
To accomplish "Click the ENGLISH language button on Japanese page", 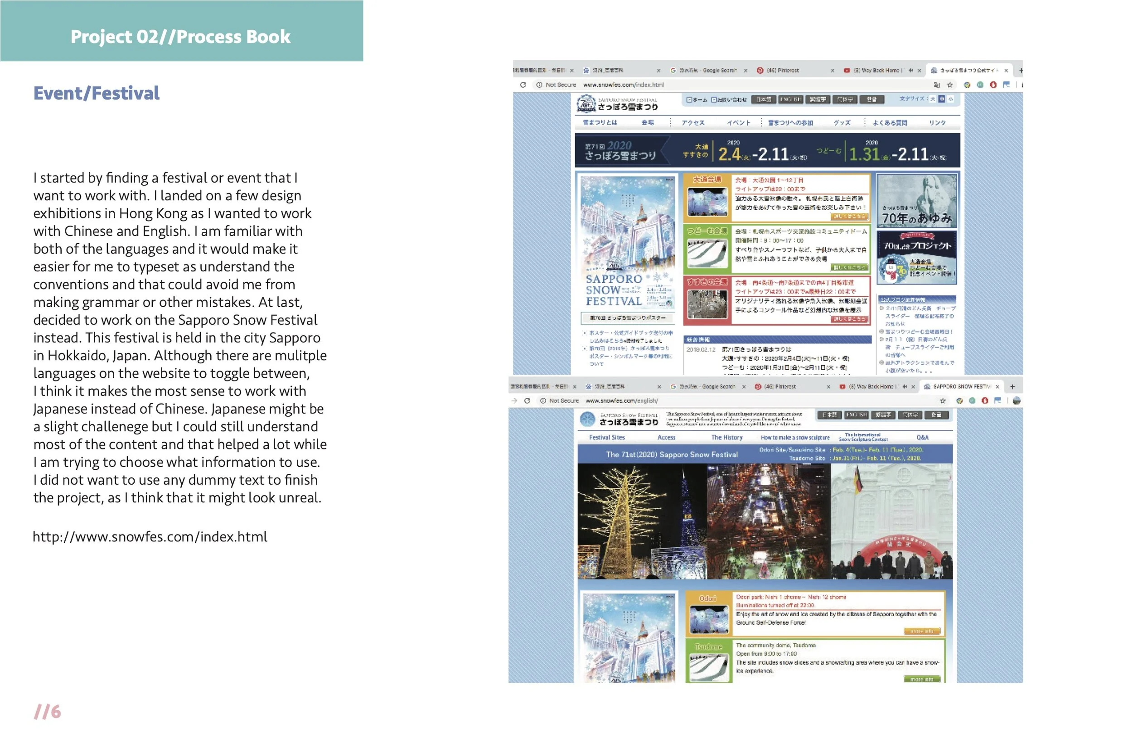I will pyautogui.click(x=790, y=100).
